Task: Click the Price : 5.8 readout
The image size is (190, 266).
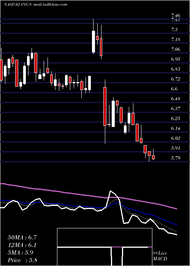Action: click(x=22, y=260)
